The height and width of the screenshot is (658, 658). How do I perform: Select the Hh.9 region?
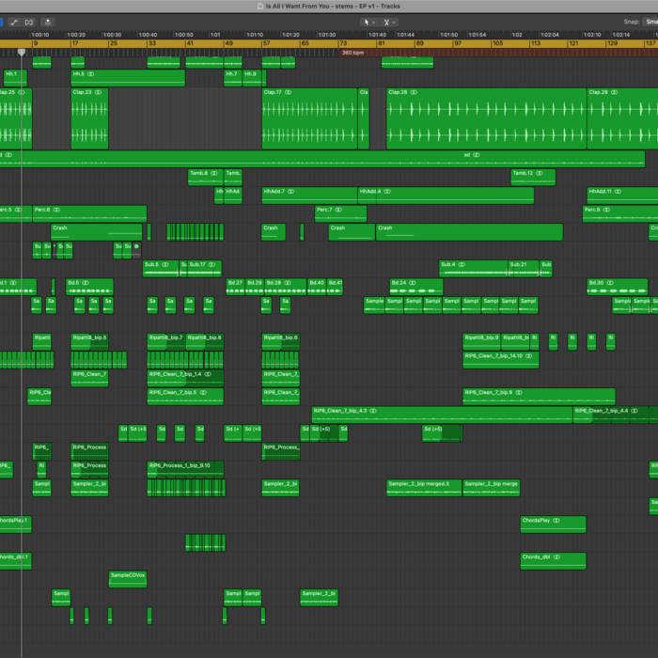click(252, 78)
